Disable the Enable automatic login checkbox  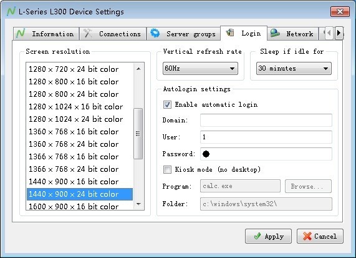tap(167, 105)
